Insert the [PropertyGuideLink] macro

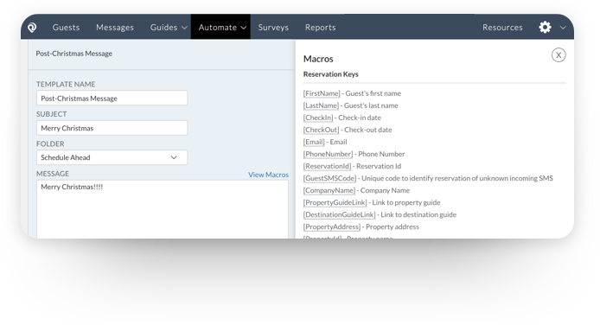pos(335,202)
